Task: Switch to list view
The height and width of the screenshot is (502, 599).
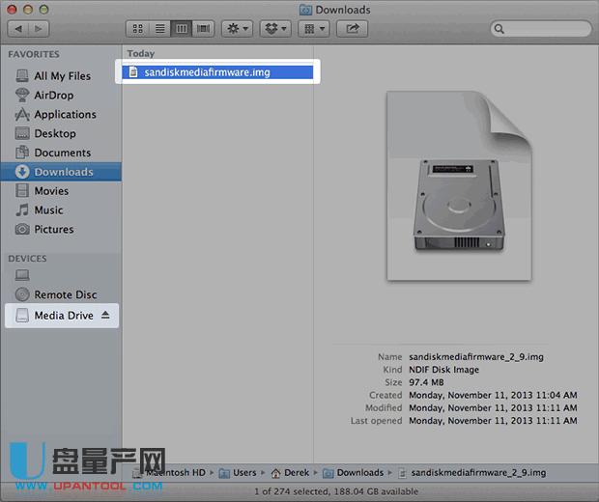Action: click(x=160, y=29)
